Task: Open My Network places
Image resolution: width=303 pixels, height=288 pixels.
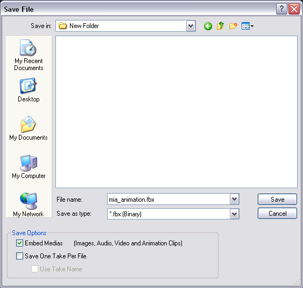Action: [29, 205]
